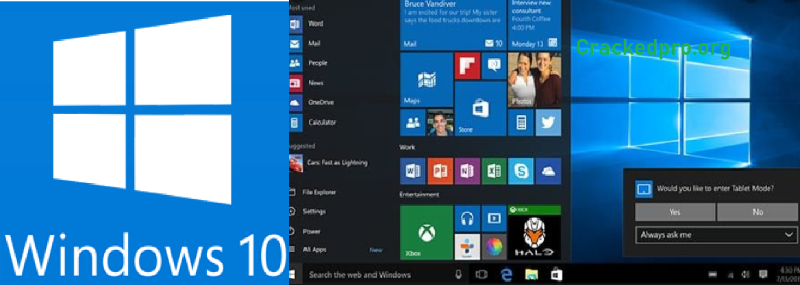Open the Maps tile
The image size is (800, 285).
(x=427, y=79)
